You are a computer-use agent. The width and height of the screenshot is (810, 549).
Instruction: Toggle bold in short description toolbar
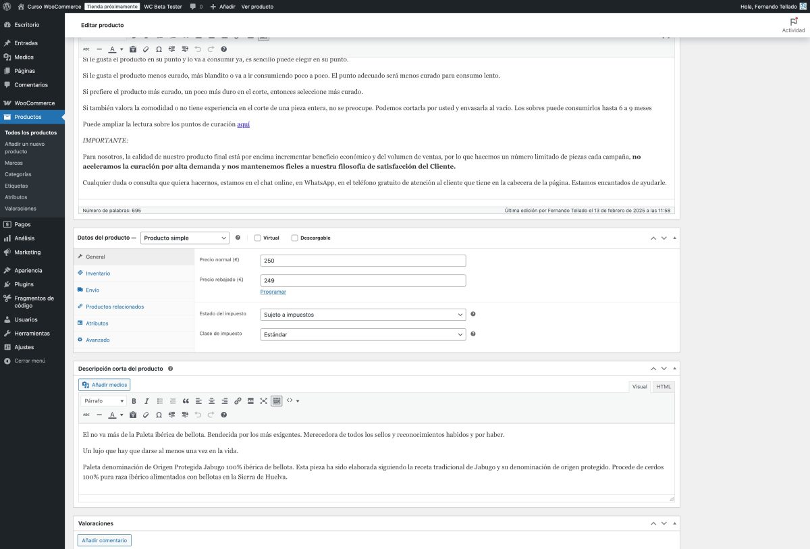[x=134, y=401]
